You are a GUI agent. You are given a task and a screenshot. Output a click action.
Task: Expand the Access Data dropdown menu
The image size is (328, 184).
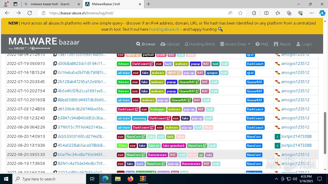(x=235, y=44)
